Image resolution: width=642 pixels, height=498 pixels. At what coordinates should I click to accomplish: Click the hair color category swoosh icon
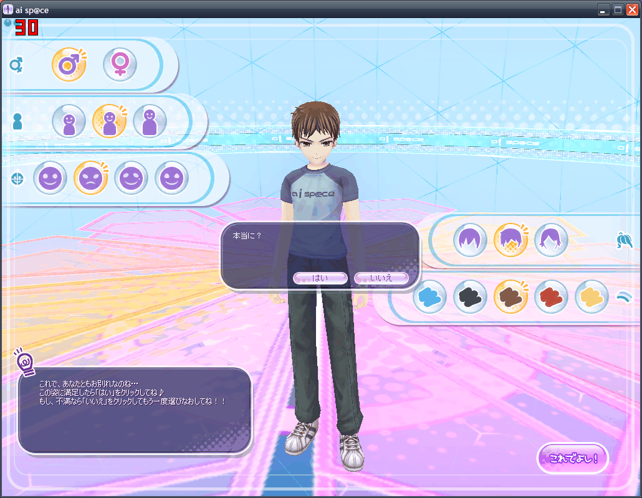(x=624, y=298)
